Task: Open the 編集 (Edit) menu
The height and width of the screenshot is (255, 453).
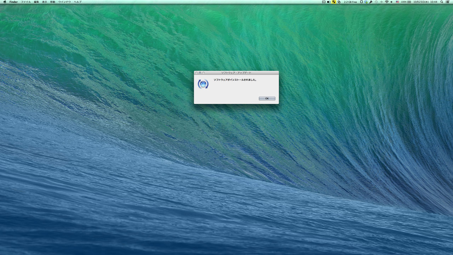Action: pyautogui.click(x=36, y=2)
